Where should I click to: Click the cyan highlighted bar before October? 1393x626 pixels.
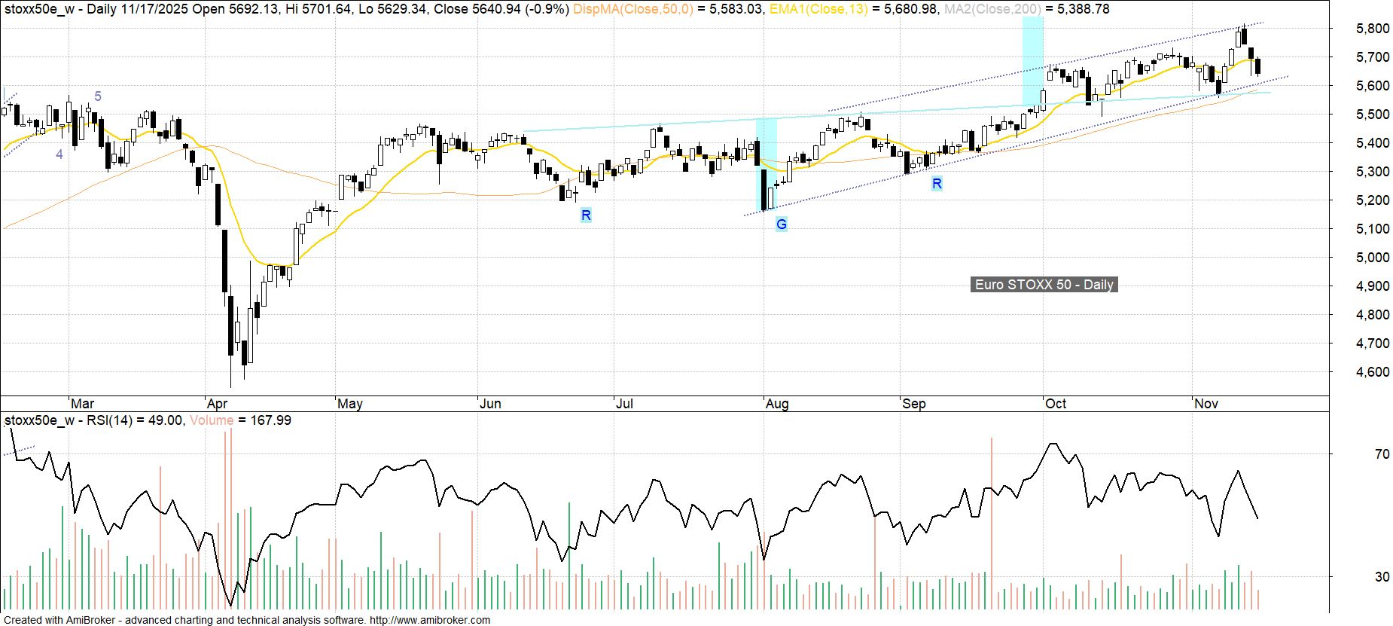pos(1032,60)
